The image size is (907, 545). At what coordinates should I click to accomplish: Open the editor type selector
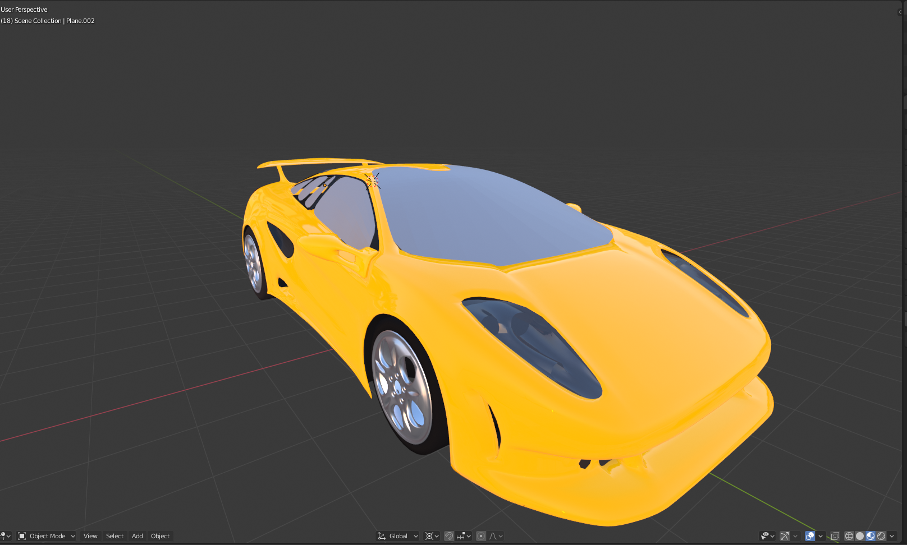(5, 536)
